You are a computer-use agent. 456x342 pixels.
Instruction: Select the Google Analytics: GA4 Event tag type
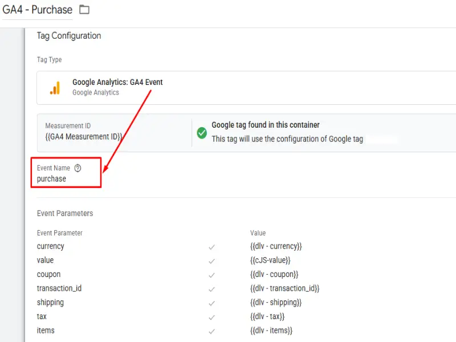[x=117, y=82]
